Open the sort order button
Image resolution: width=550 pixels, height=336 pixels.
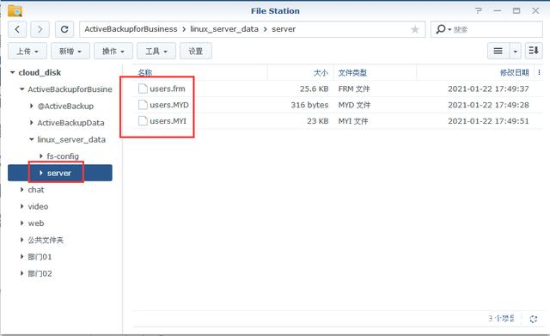coord(534,52)
